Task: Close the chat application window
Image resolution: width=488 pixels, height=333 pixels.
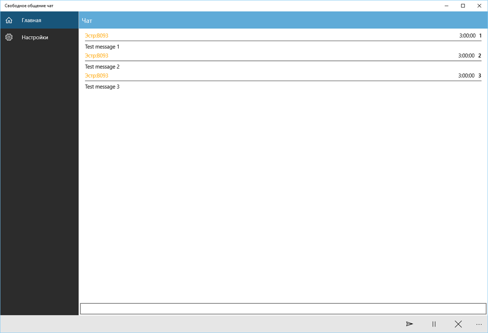Action: (x=479, y=6)
